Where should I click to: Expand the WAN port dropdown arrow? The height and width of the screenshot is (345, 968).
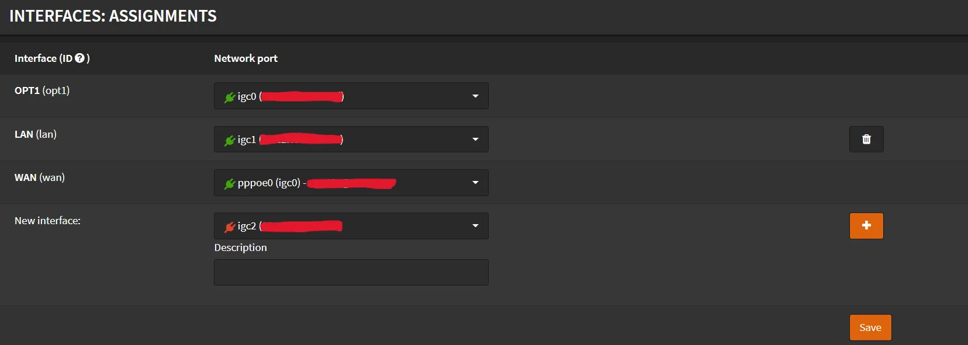coord(475,183)
